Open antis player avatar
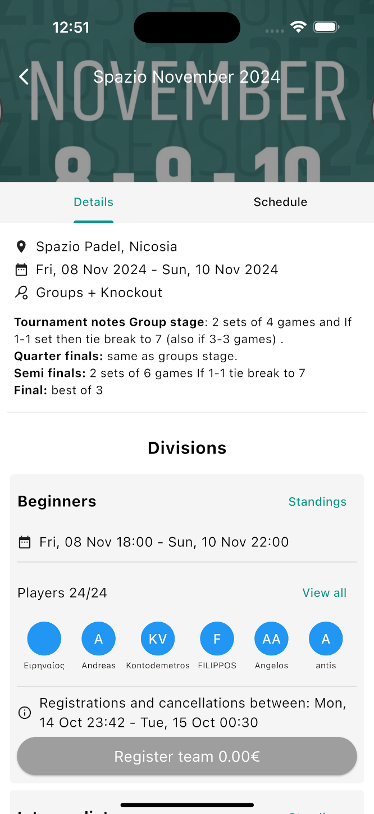Image resolution: width=374 pixels, height=814 pixels. click(x=326, y=638)
